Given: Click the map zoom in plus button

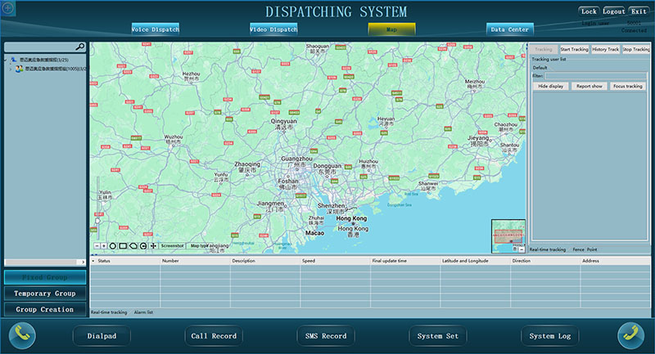Looking at the screenshot, I should coord(104,246).
